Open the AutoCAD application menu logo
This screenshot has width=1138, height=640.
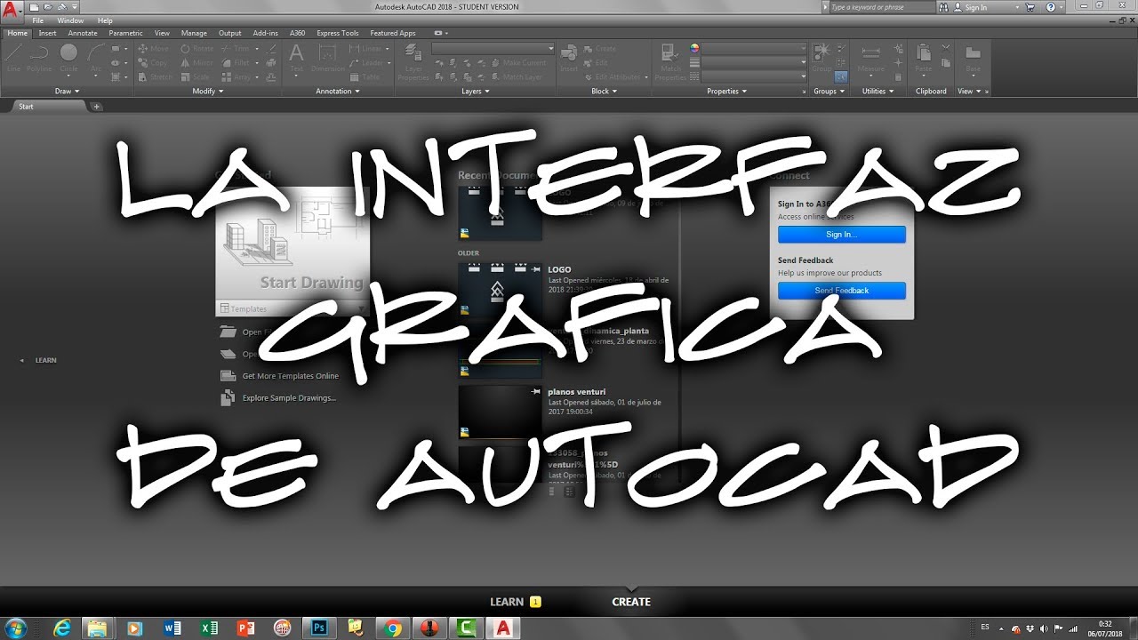pos(11,11)
